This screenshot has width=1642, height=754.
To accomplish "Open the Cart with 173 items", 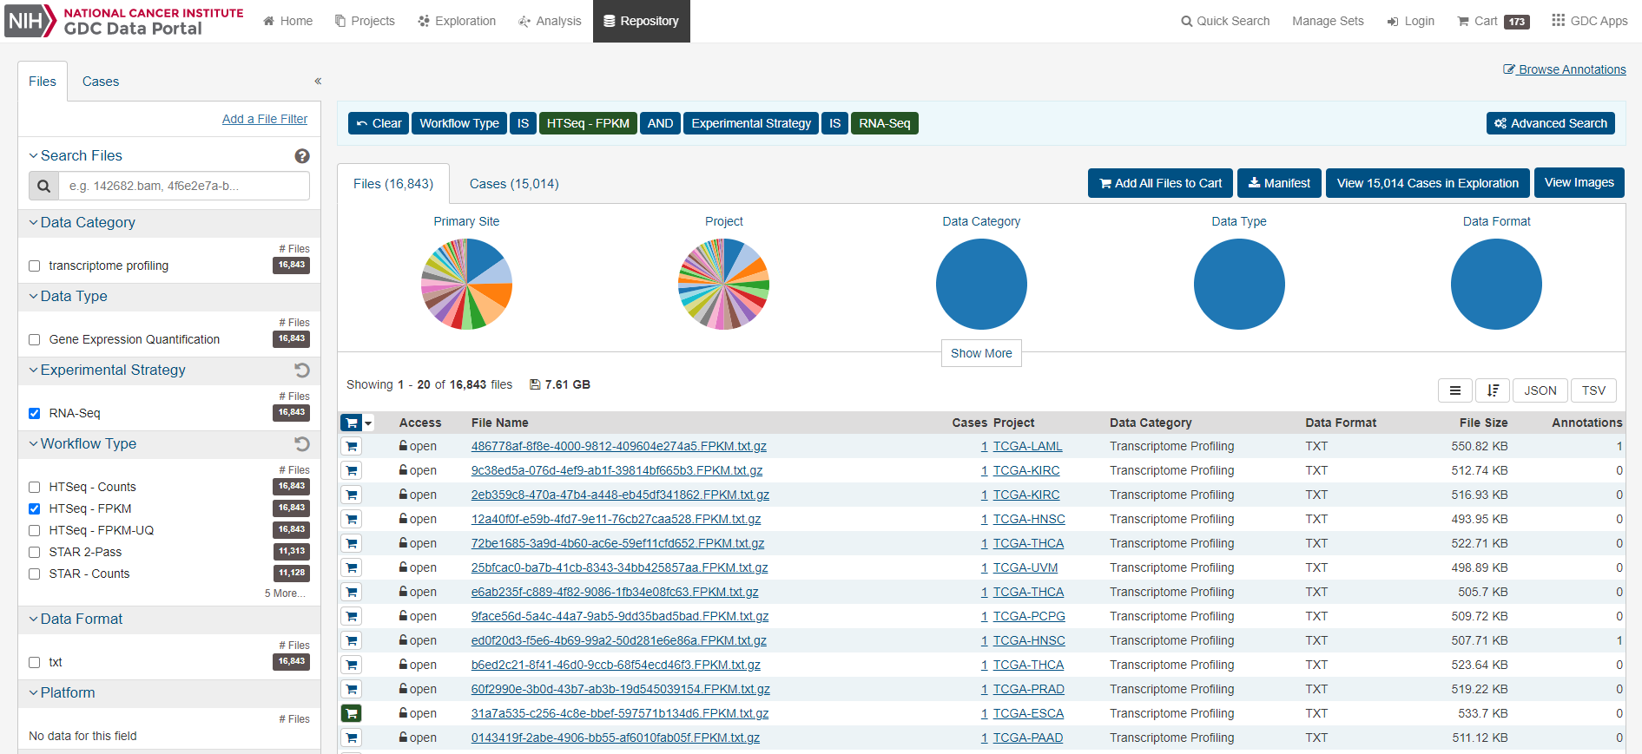I will (x=1493, y=21).
